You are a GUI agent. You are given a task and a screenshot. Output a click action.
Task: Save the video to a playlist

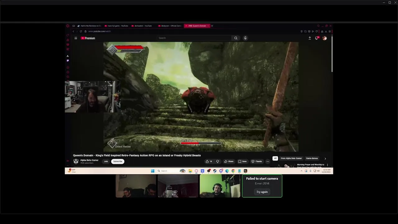click(x=243, y=161)
